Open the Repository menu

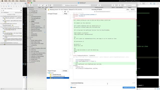[22, 1]
